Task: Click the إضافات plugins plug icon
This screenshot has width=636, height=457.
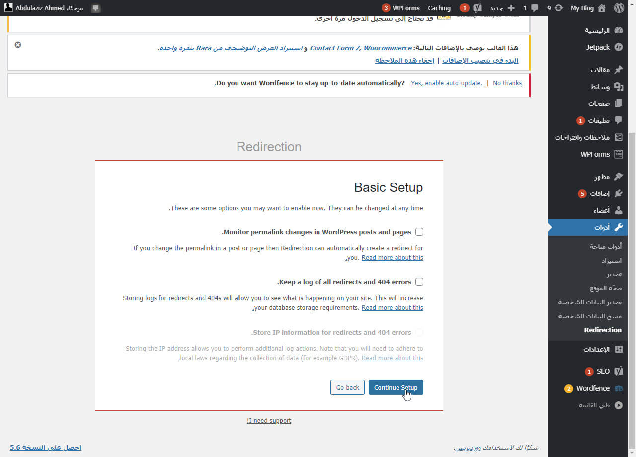Action: [619, 193]
